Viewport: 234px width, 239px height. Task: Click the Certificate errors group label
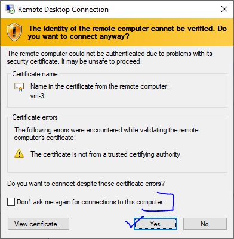[35, 117]
